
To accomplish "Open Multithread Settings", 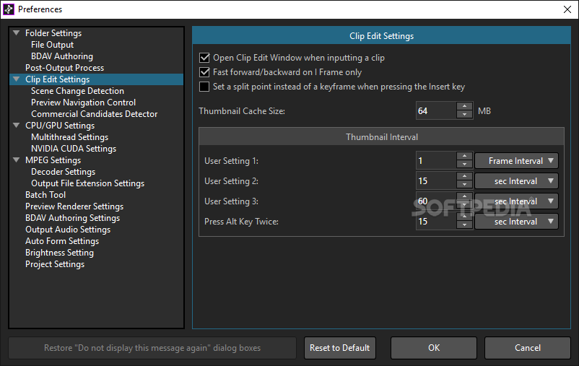I will point(70,137).
